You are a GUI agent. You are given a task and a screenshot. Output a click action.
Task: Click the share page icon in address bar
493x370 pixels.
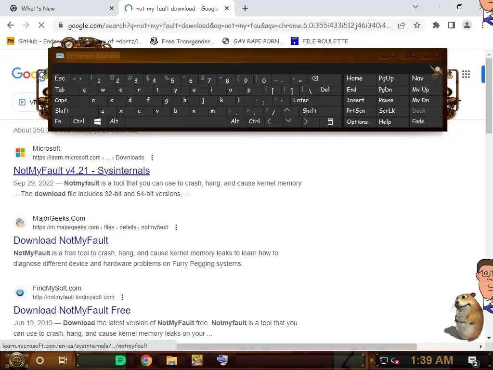point(402,26)
